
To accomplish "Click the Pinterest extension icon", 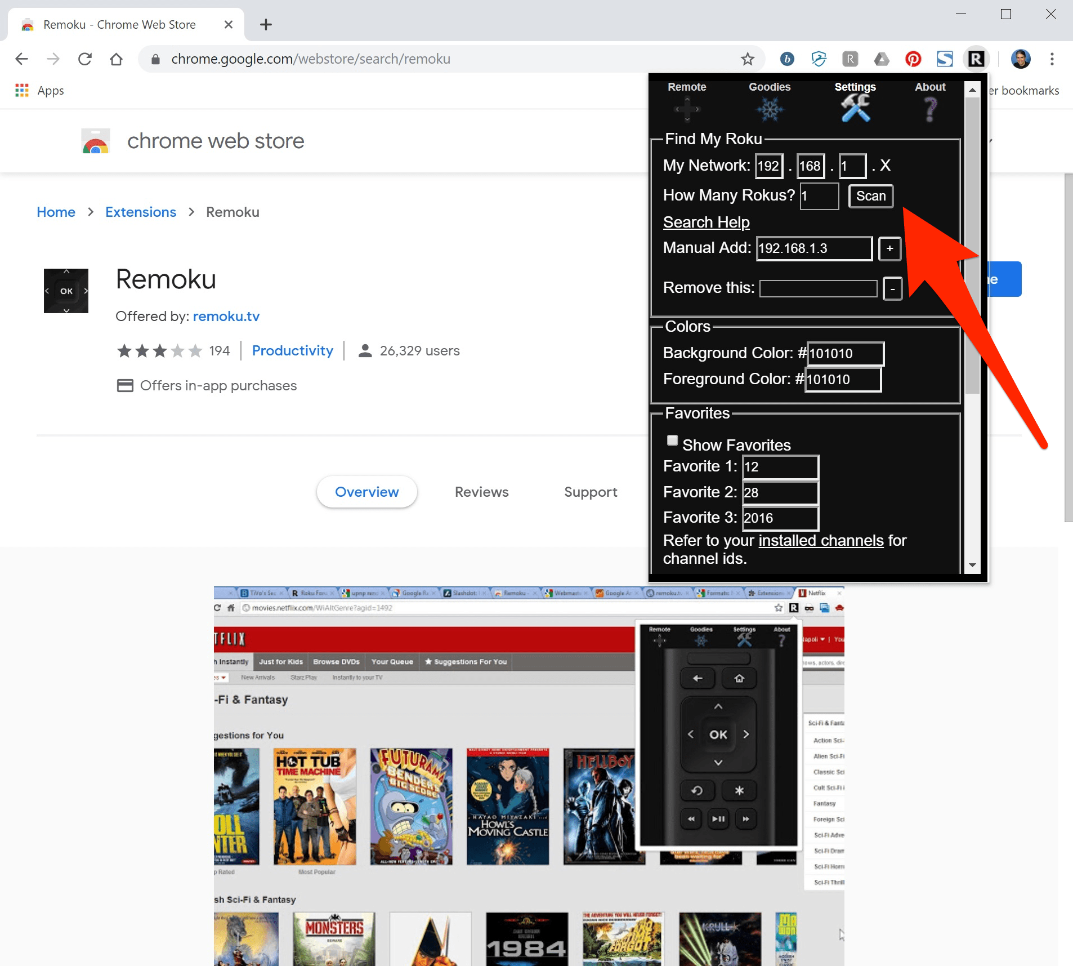I will [913, 59].
